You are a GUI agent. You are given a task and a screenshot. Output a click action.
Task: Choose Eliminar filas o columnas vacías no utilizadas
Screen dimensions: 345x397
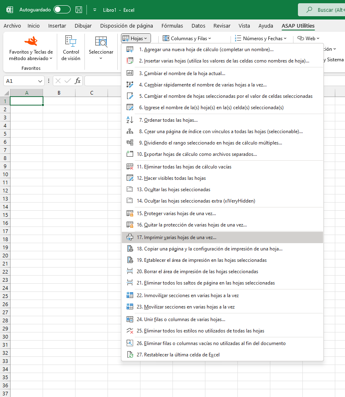click(222, 343)
